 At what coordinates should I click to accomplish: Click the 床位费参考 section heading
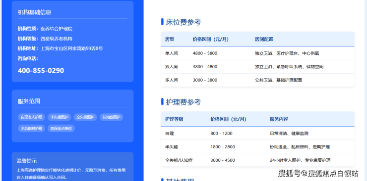(x=183, y=22)
